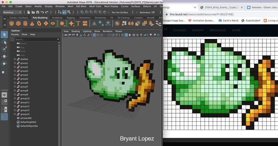Select the arrow Select tool in toolbox
Image resolution: width=278 pixels, height=146 pixels.
click(4, 34)
